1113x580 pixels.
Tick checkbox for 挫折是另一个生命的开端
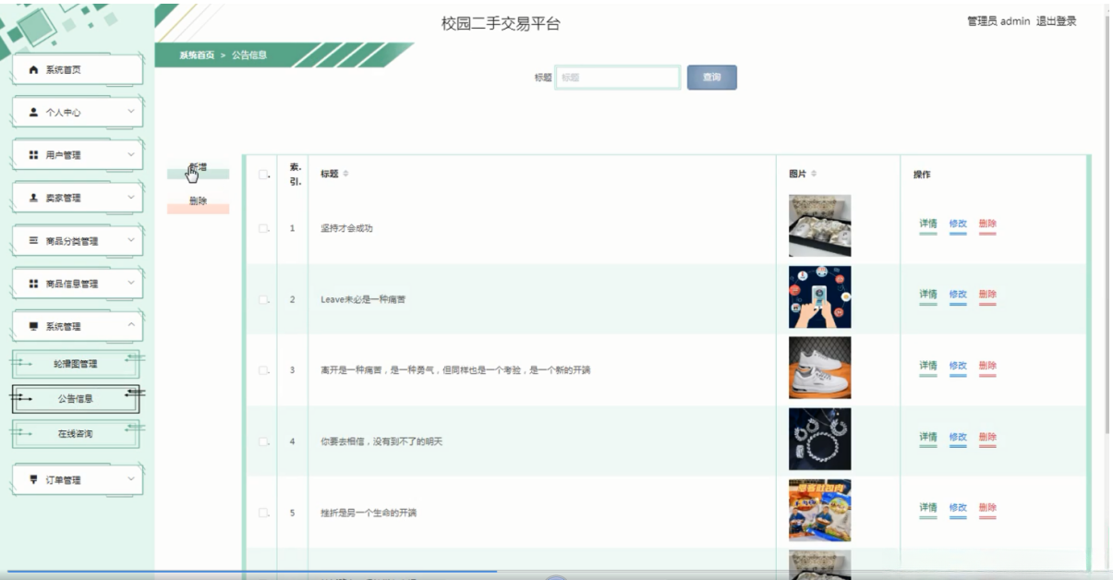coord(263,513)
